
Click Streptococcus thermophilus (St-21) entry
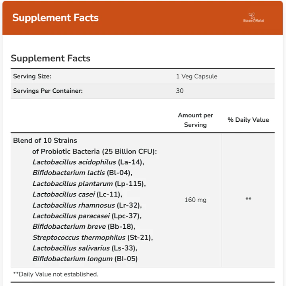(x=93, y=237)
